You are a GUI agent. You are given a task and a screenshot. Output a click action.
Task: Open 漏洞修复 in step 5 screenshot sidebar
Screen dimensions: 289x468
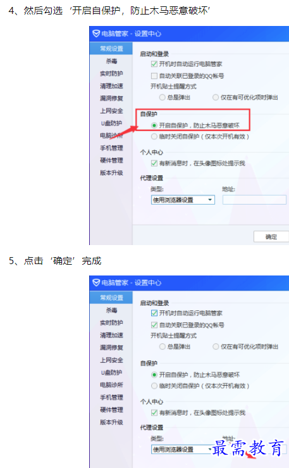pyautogui.click(x=111, y=348)
